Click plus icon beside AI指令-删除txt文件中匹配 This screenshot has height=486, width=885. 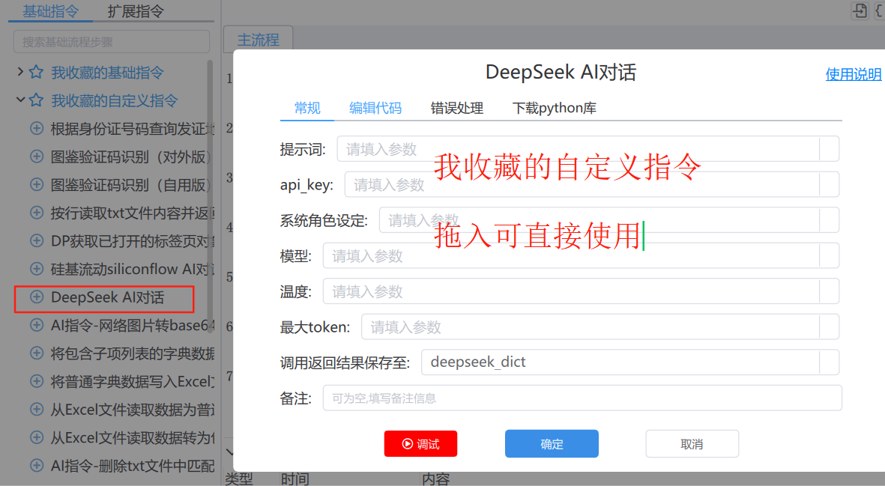37,466
